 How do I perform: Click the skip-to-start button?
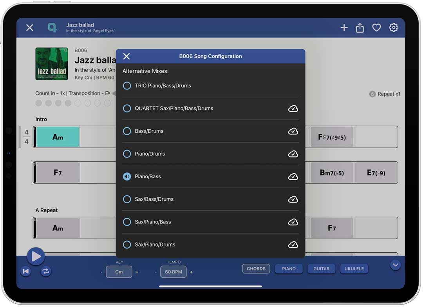tap(26, 271)
